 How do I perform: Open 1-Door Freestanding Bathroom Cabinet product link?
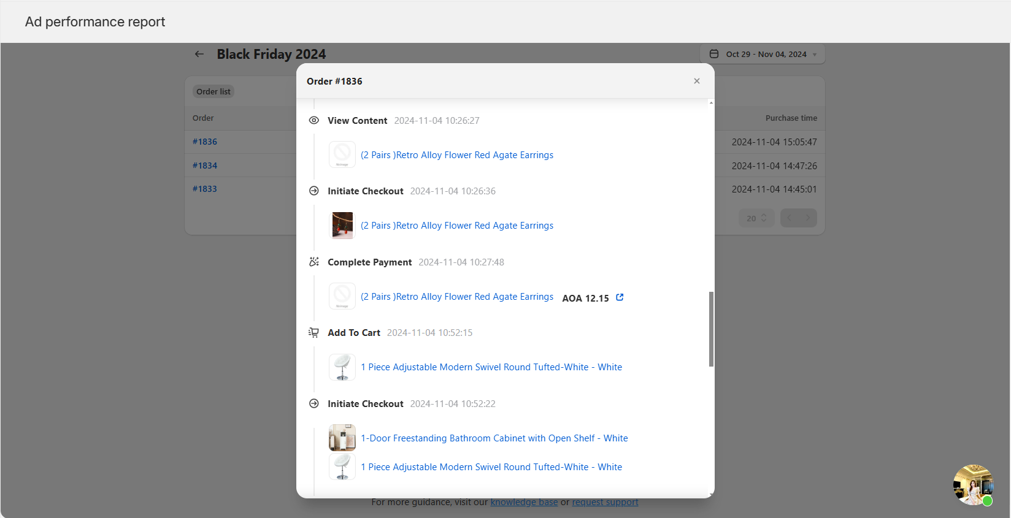coord(494,438)
